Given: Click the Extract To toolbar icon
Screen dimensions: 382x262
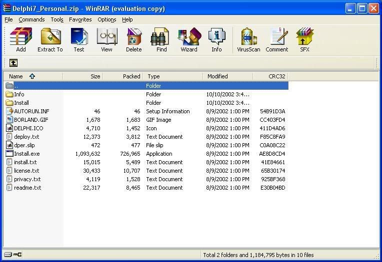Looking at the screenshot, I should (50, 39).
